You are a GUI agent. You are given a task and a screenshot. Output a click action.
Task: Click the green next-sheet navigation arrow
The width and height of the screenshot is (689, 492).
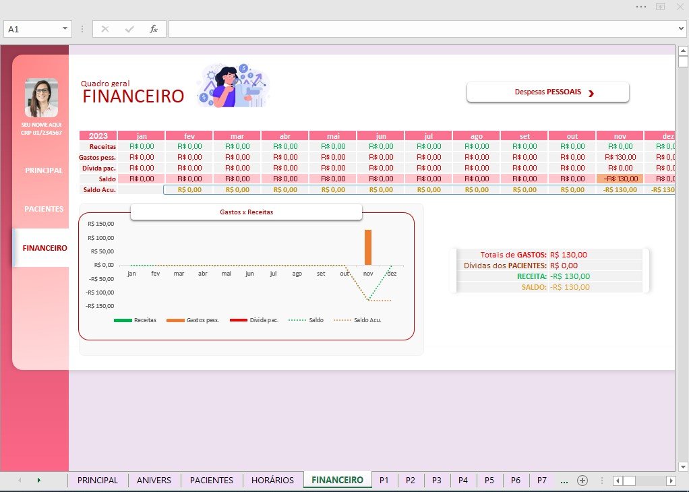38,480
